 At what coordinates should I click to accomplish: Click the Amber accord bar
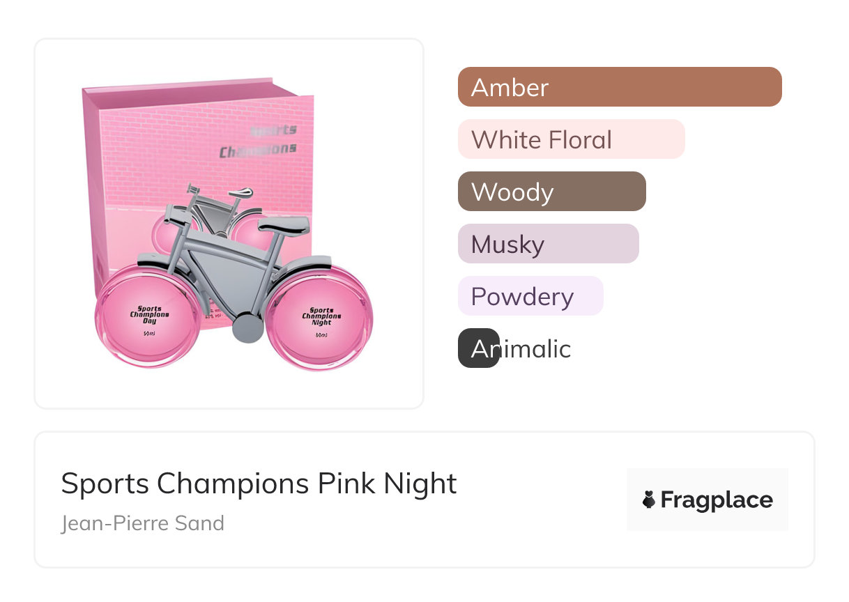click(619, 87)
